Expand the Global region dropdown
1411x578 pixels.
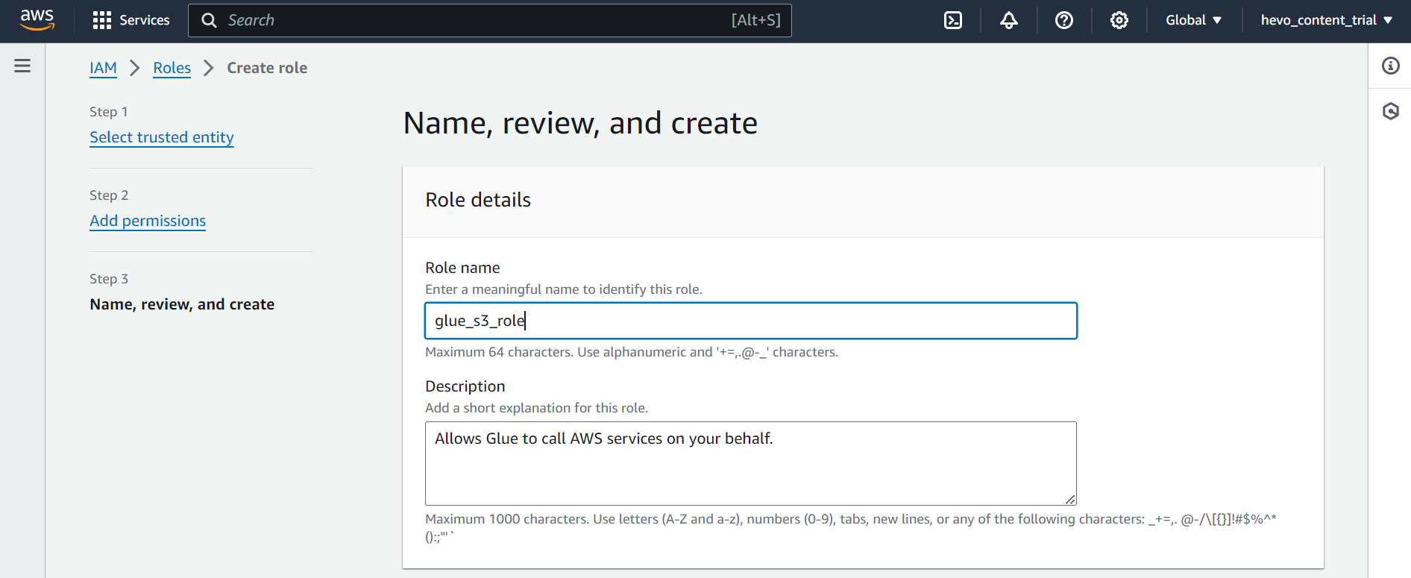(x=1194, y=20)
